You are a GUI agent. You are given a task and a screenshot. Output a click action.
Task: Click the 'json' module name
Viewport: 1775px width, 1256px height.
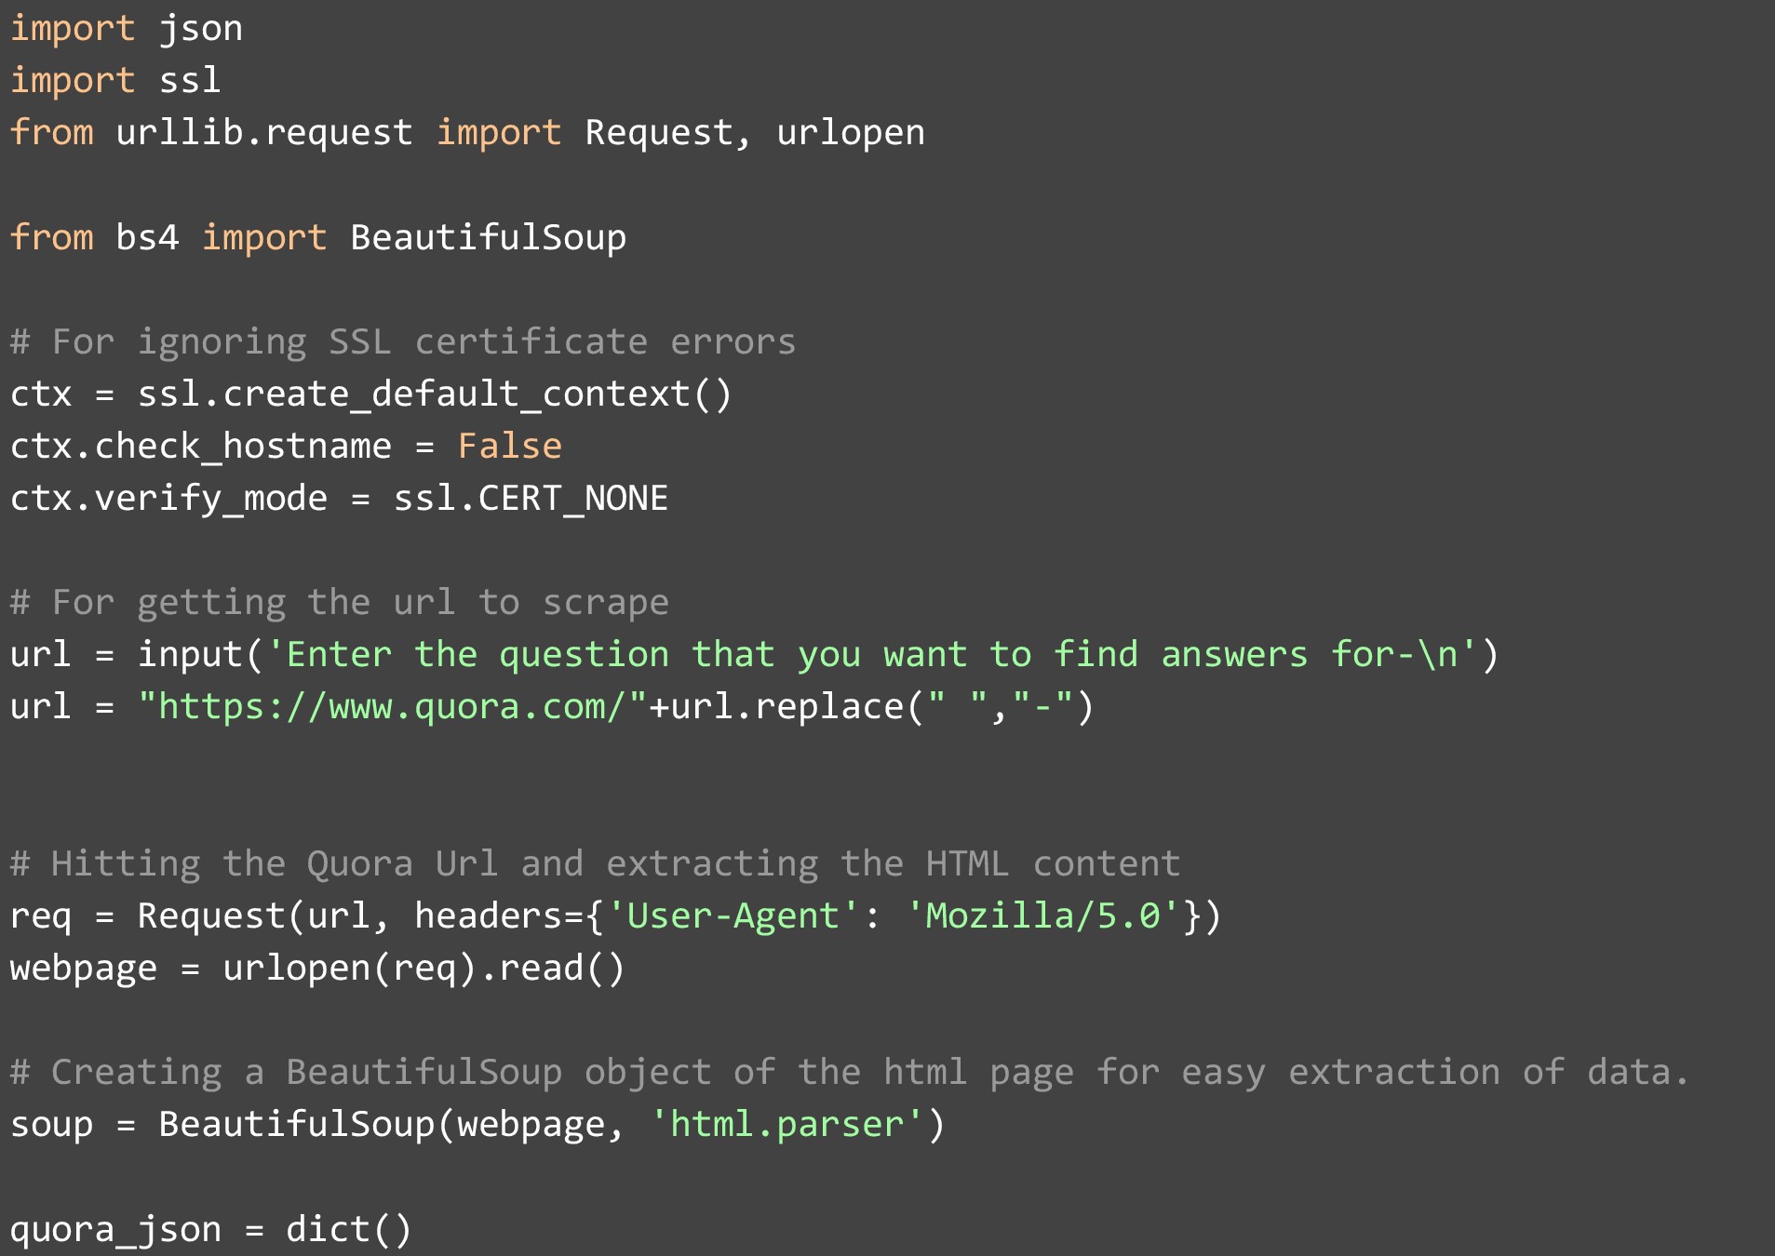pyautogui.click(x=200, y=29)
